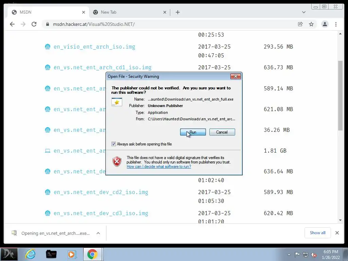Click the 293.56 MB size text
The height and width of the screenshot is (261, 348).
pos(278,47)
